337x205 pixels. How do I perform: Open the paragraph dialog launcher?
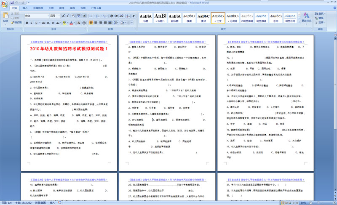135,29
